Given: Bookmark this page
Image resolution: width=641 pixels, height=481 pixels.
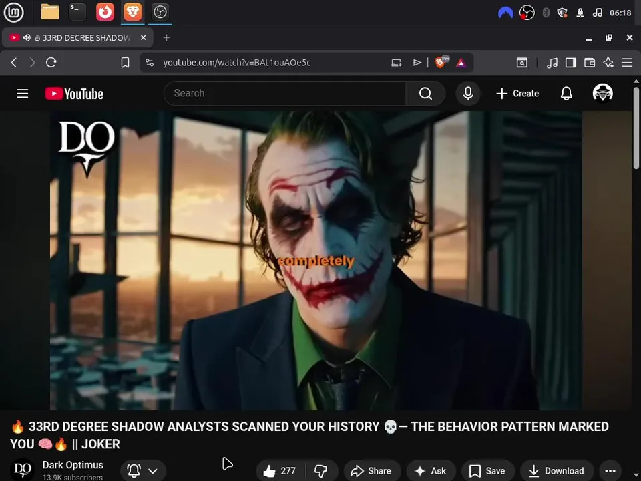Looking at the screenshot, I should (x=125, y=63).
